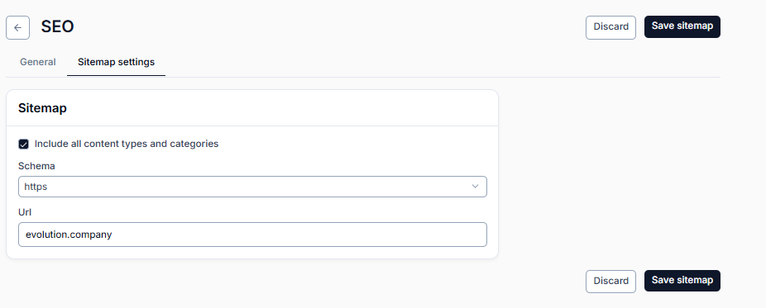Screen dimensions: 766x308
Task: Switch to the General tab
Action: point(37,62)
